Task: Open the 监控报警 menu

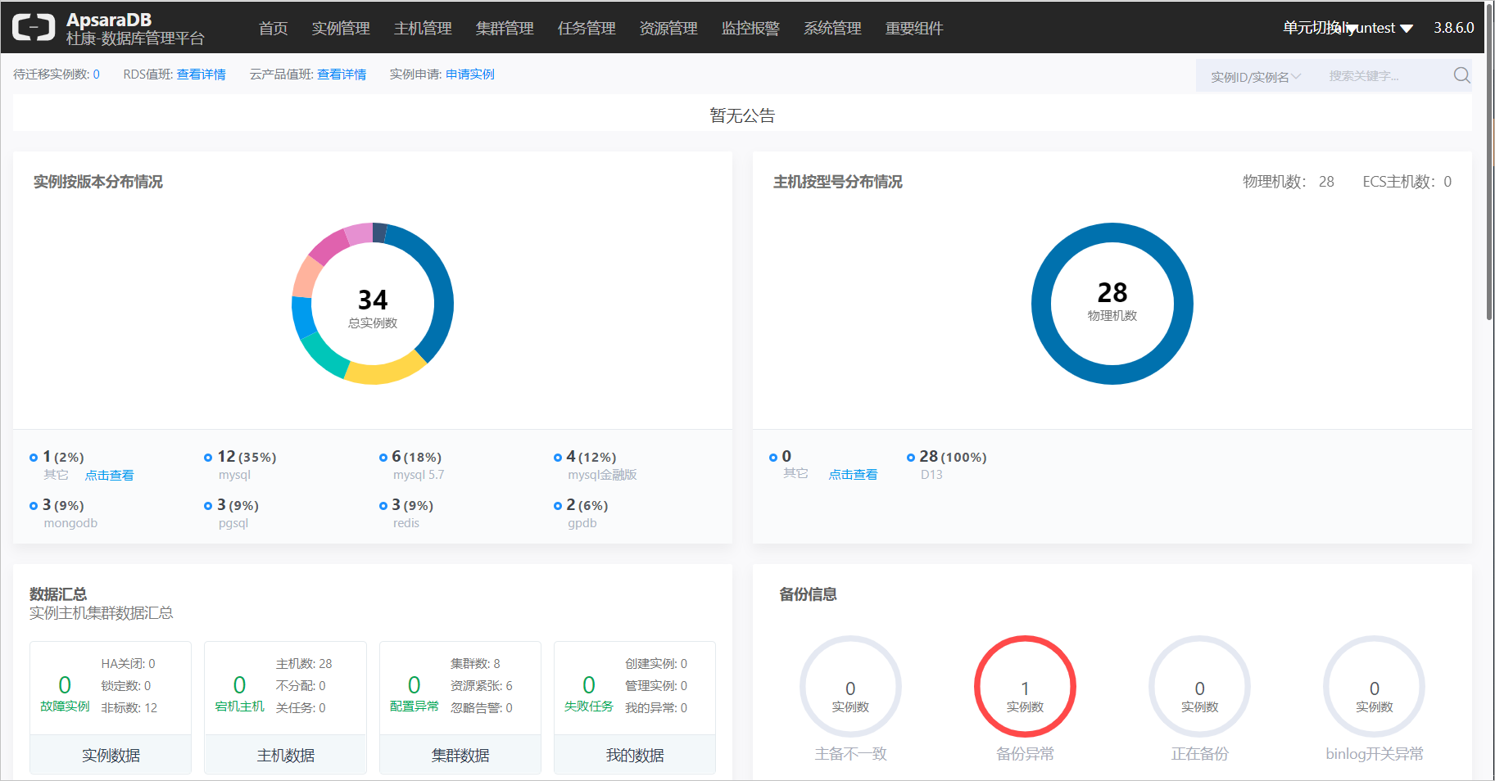Action: [750, 28]
